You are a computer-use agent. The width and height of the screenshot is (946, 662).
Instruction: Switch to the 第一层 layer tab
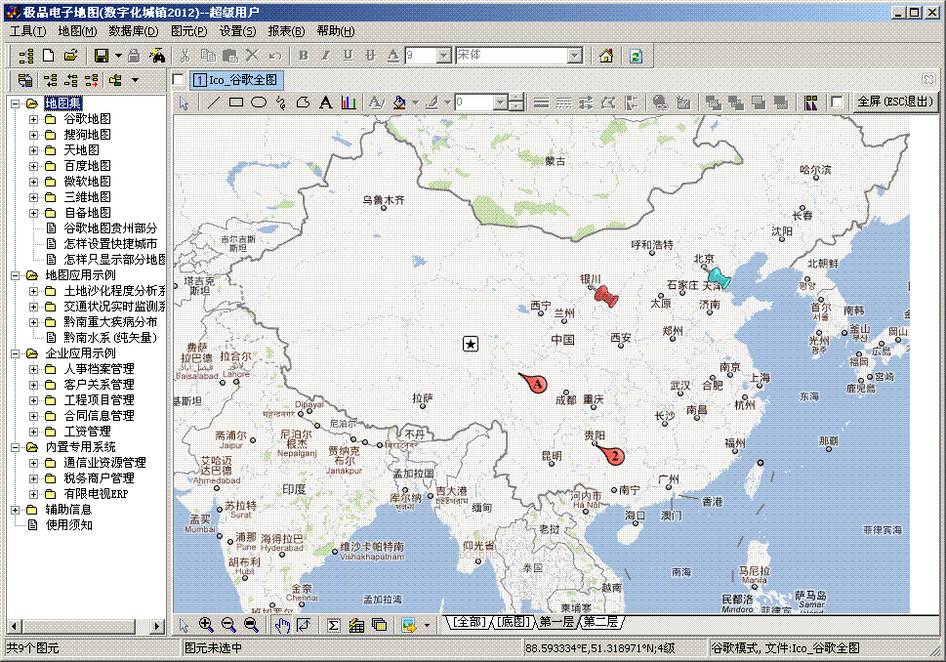555,622
